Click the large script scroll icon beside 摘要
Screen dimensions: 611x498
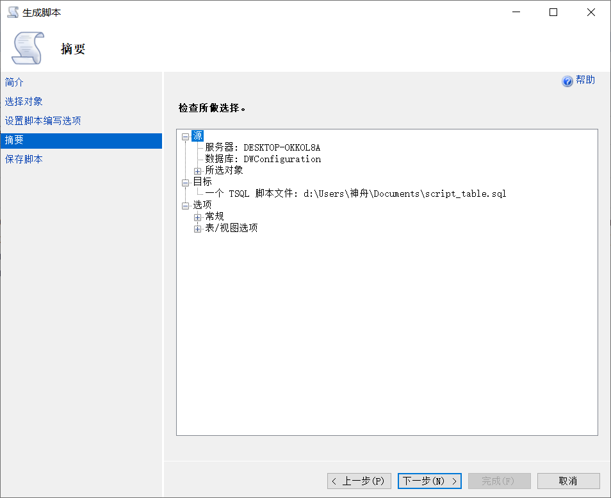tap(28, 48)
